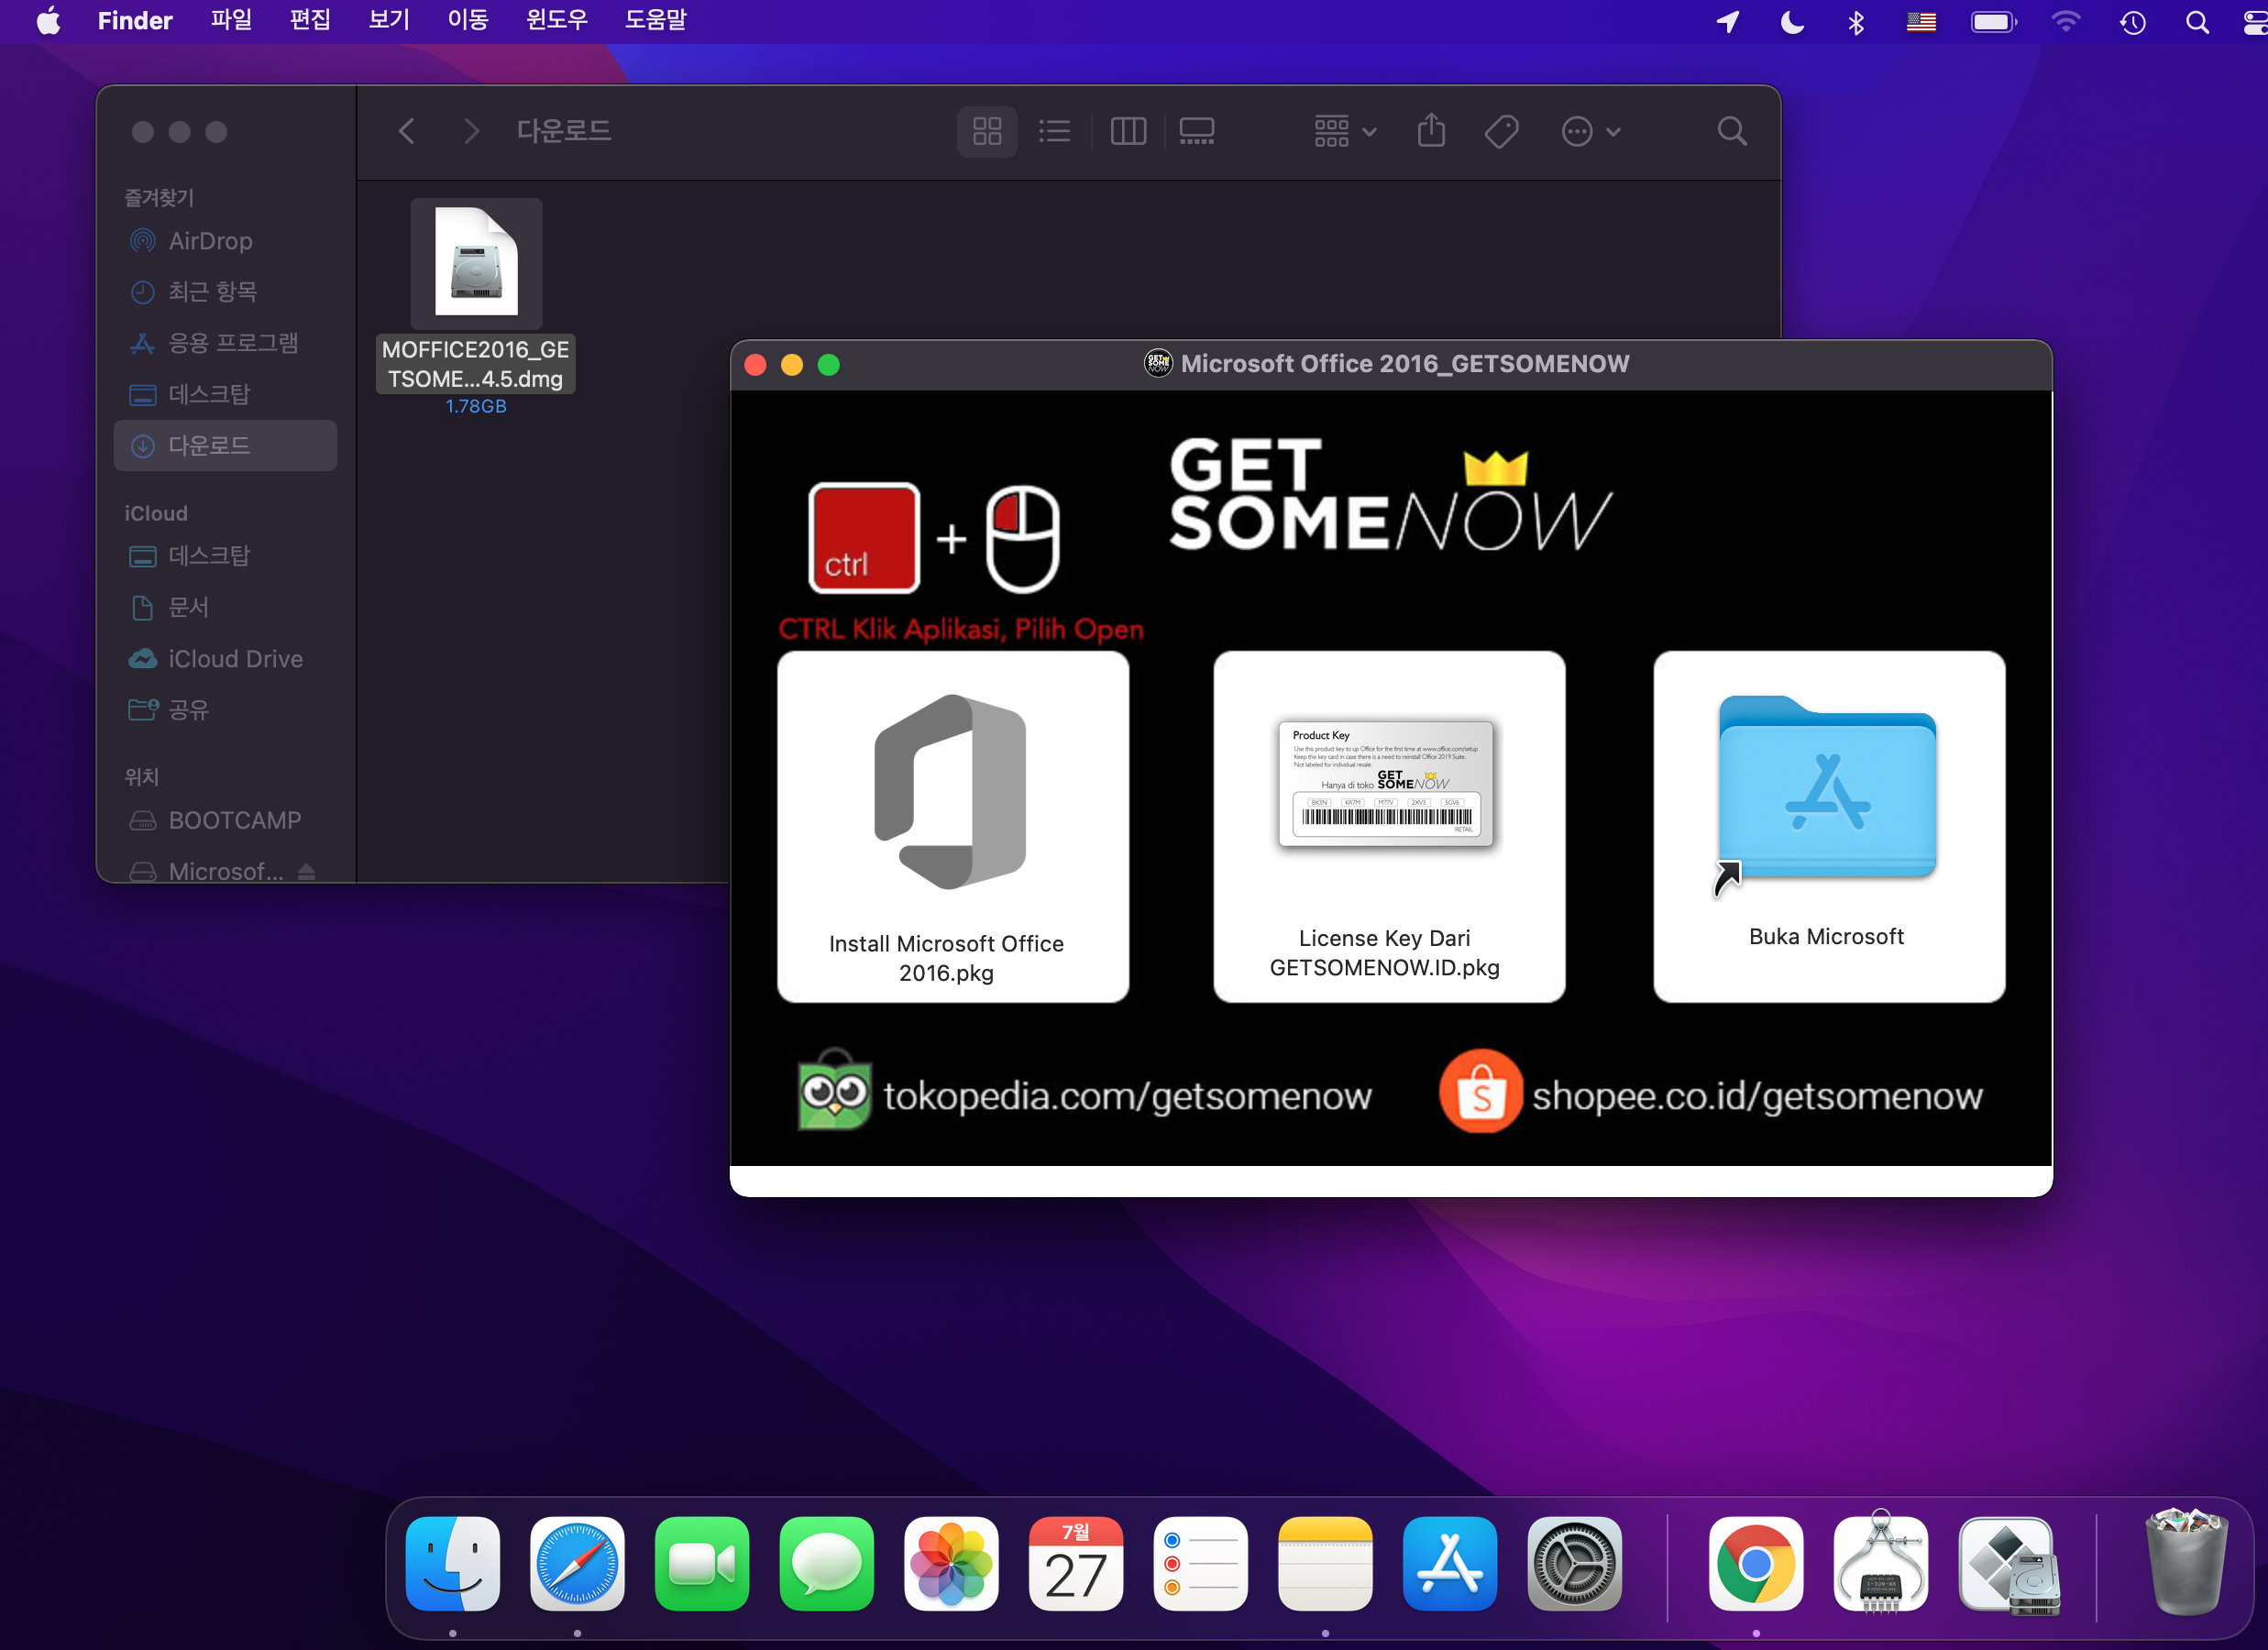This screenshot has width=2268, height=1650.
Task: Click the Finder share button
Action: tap(1431, 131)
